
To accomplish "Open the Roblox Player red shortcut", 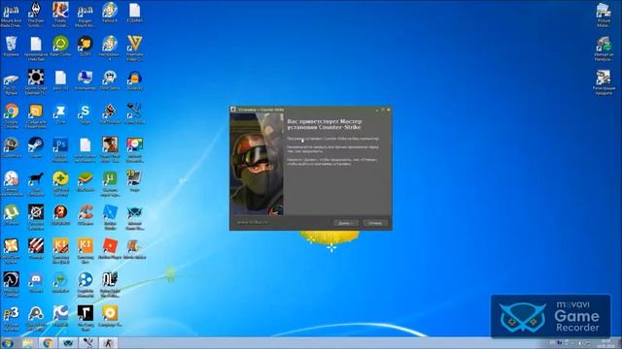I will pos(110,249).
